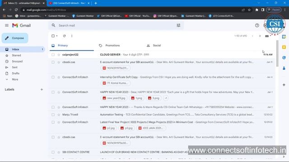
Task: Switch to the Primary tab
Action: [x=72, y=45]
